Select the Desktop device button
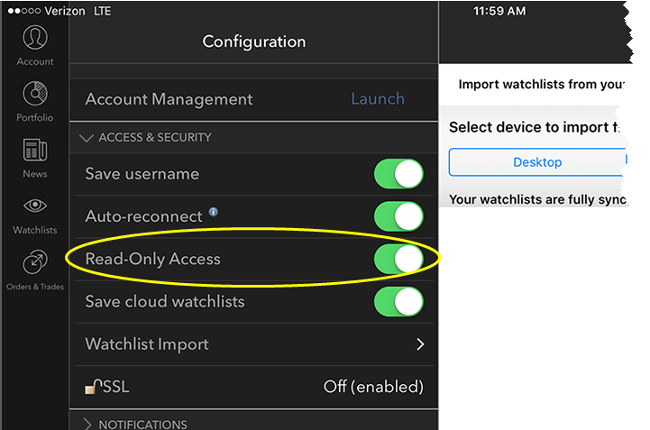The height and width of the screenshot is (430, 650). click(x=537, y=162)
